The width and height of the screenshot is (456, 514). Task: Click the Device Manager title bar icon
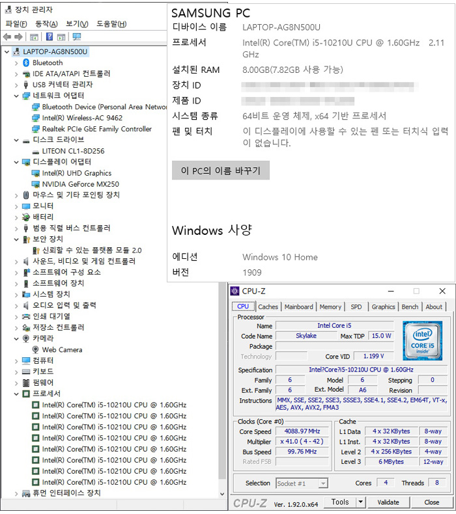coord(8,10)
